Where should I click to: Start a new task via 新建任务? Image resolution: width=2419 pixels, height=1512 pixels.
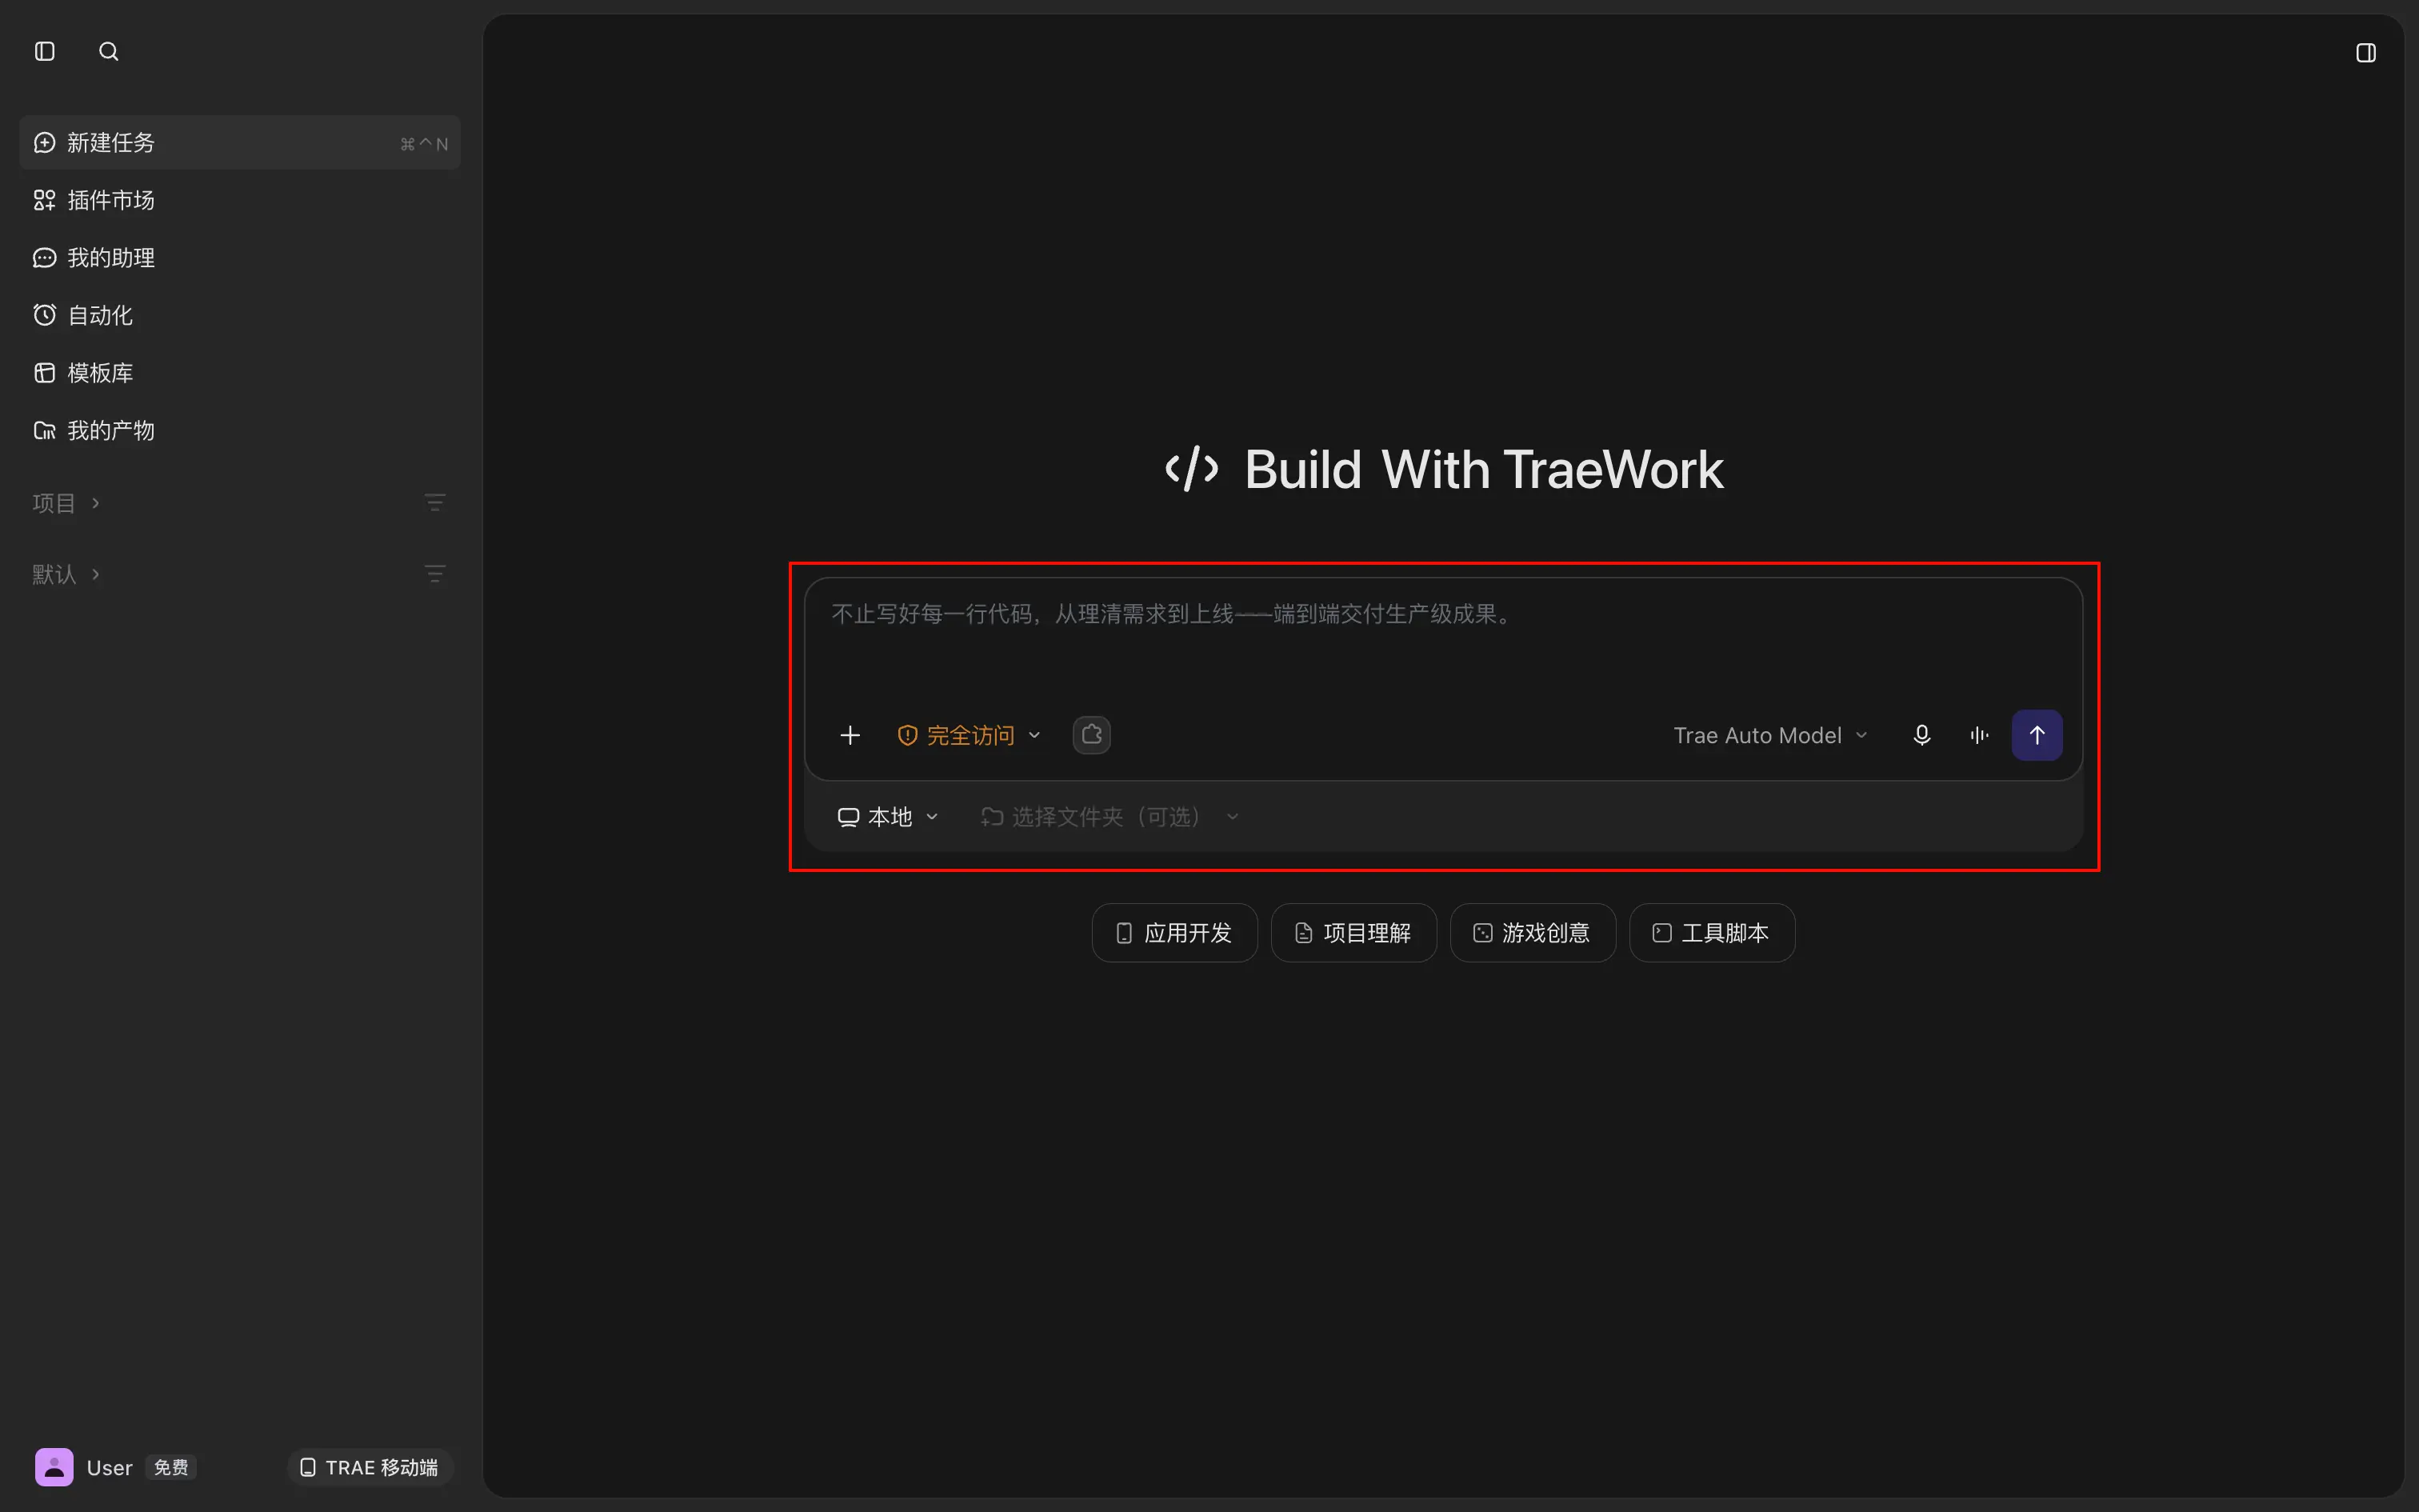click(x=240, y=143)
